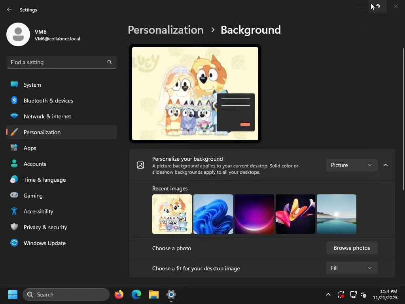
Task: Click the Browse photos button
Action: tap(352, 248)
